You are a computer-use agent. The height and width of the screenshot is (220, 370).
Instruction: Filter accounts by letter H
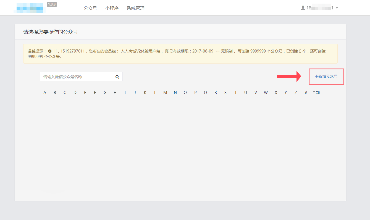115,93
